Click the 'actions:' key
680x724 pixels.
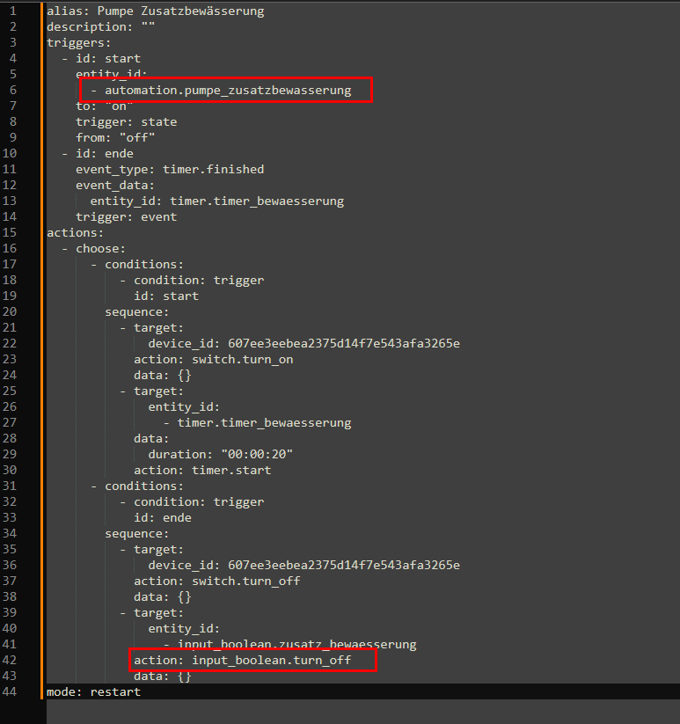(75, 233)
